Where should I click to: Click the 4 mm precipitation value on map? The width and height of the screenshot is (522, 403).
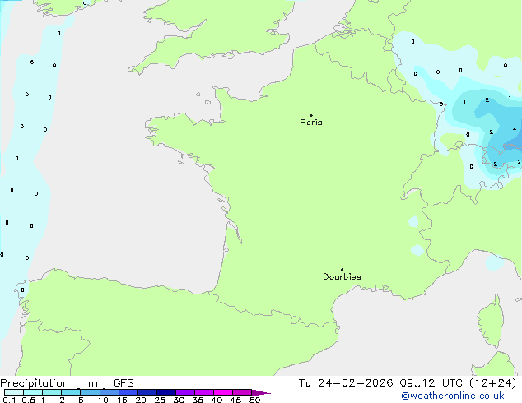coord(515,129)
